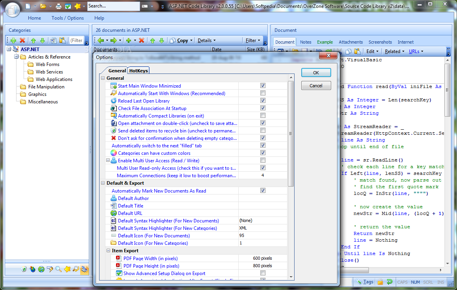Go forward with the green right arrow in documents toolbar

(x=114, y=40)
